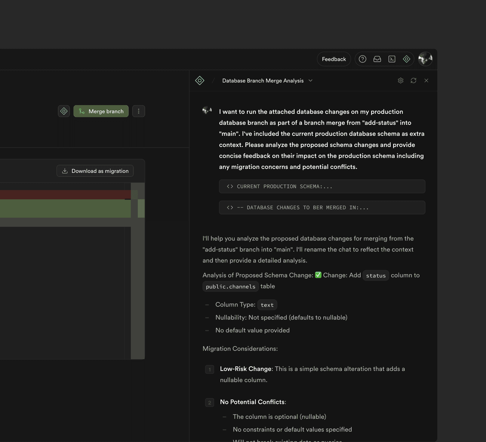Screen dimensions: 486x442
Task: Click the refresh chat icon
Action: click(x=414, y=80)
